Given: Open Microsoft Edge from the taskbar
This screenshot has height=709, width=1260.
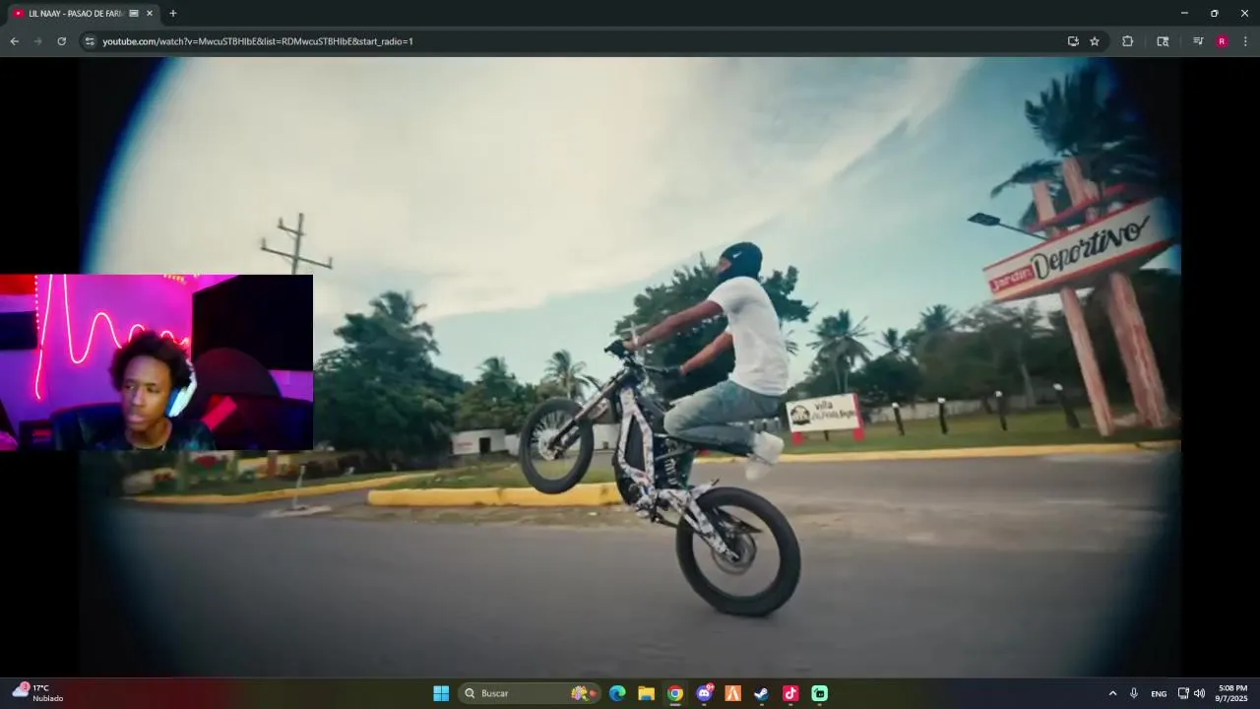Looking at the screenshot, I should 617,693.
